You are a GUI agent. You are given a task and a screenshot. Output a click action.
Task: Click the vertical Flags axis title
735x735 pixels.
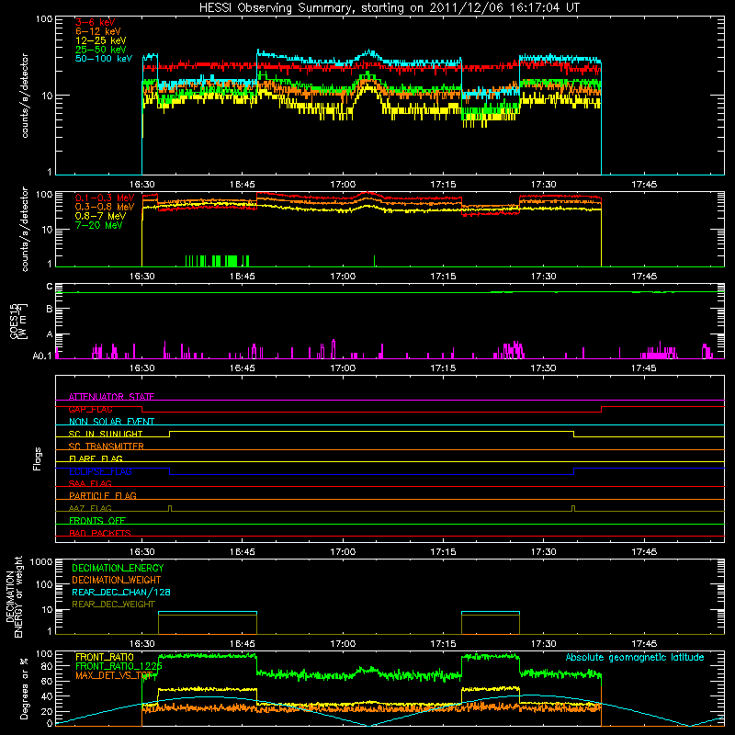click(x=38, y=458)
